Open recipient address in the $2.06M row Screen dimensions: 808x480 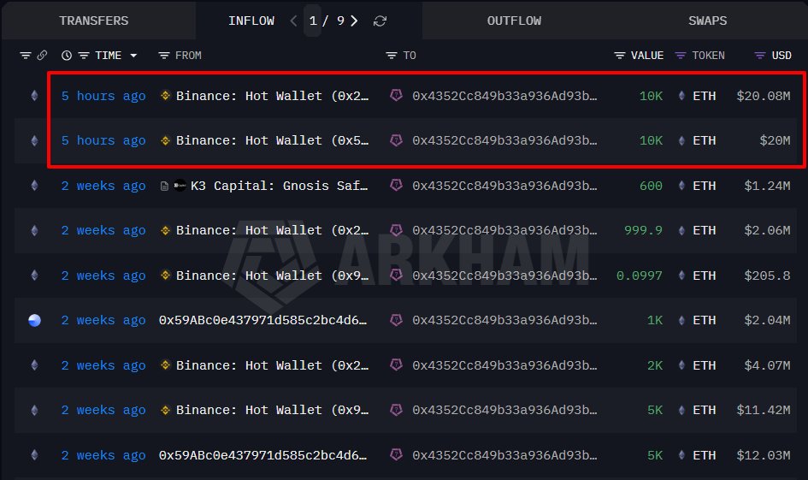click(504, 230)
